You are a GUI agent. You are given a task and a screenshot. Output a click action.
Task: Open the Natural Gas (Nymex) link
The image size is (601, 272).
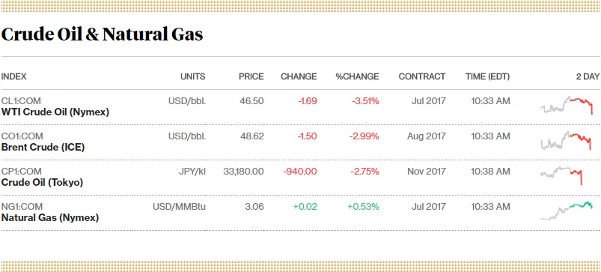50,218
